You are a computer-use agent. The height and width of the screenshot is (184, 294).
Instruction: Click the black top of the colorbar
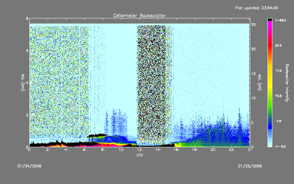coord(270,20)
